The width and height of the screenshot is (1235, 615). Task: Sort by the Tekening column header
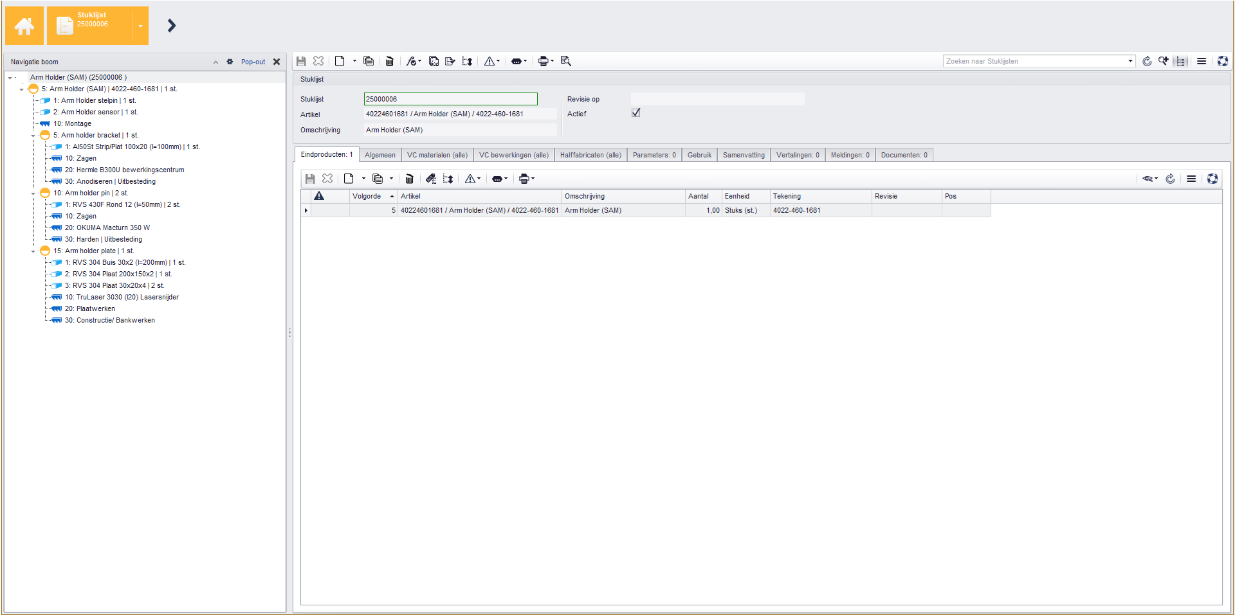tap(821, 197)
